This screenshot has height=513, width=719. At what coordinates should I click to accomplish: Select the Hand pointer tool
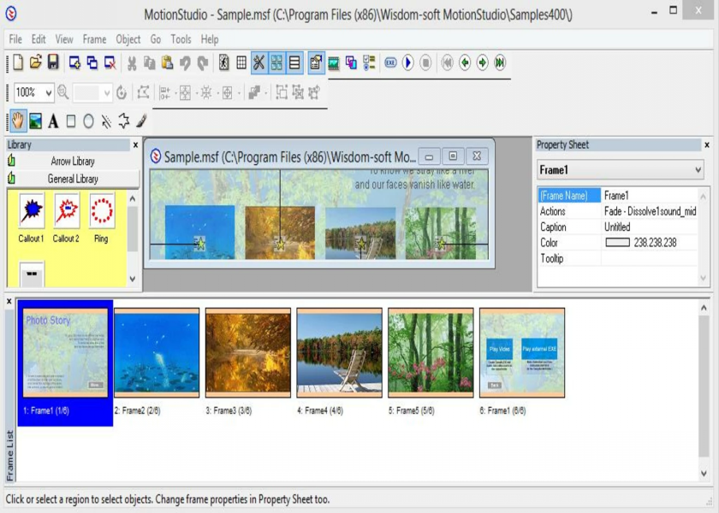17,121
